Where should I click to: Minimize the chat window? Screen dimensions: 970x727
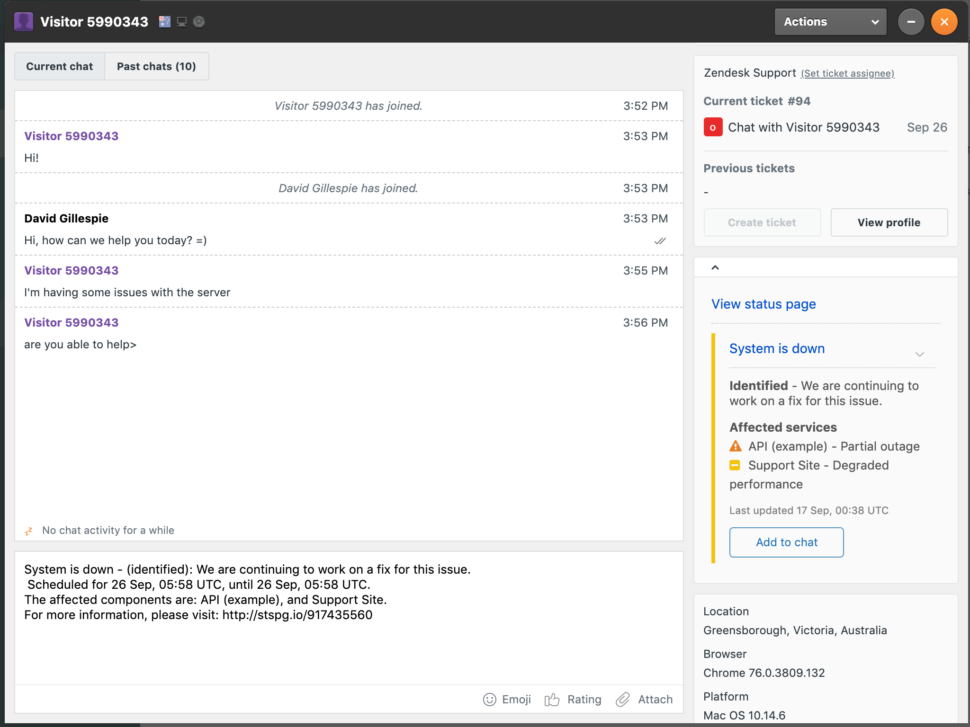click(x=911, y=22)
